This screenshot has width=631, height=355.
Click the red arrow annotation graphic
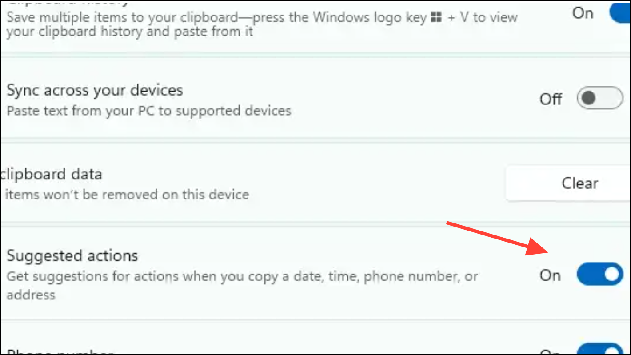coord(499,238)
